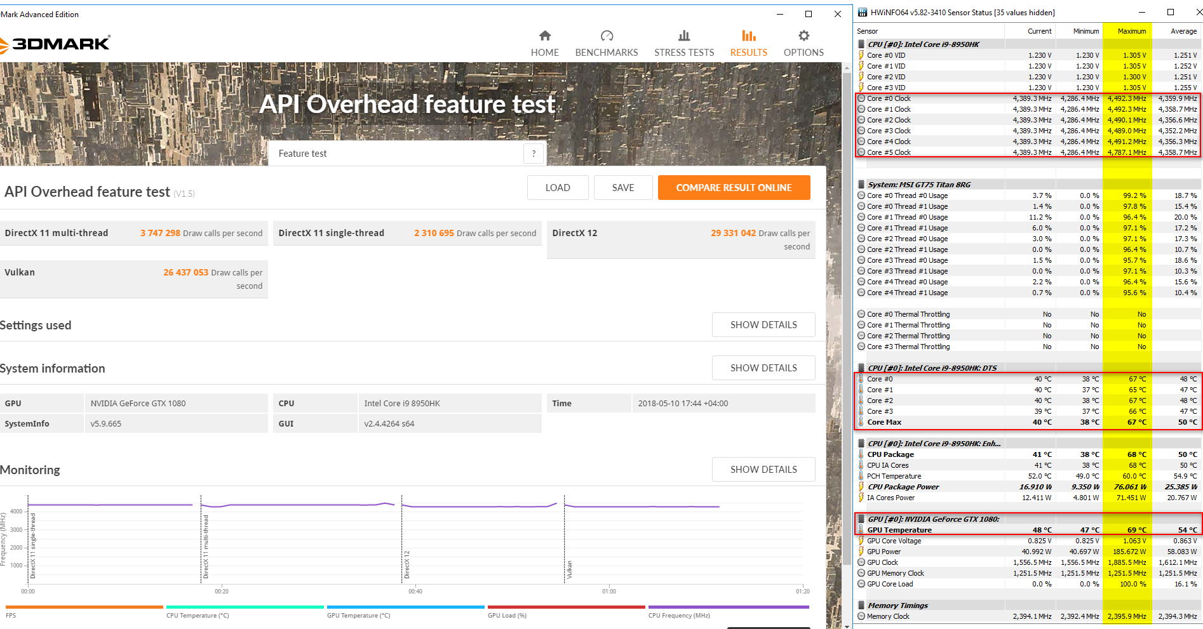
Task: Click DirectX 11 multi-thread score 3 747 298
Action: [x=160, y=233]
